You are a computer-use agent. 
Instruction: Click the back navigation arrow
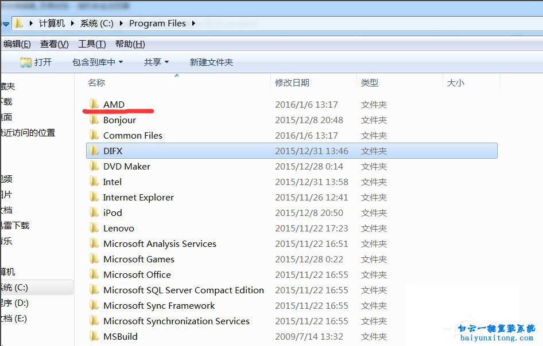click(x=7, y=23)
